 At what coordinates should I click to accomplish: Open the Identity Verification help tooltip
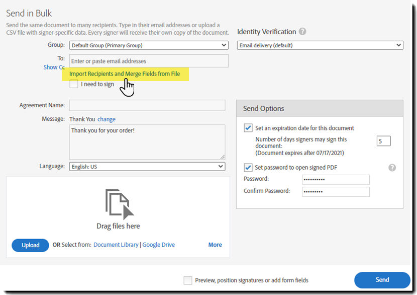pos(302,31)
